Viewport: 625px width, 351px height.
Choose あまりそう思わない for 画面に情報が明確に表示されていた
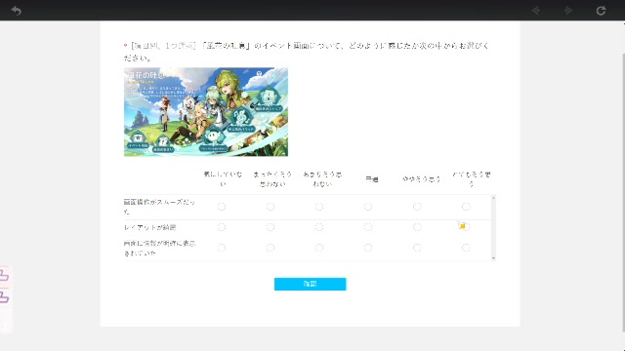point(319,248)
